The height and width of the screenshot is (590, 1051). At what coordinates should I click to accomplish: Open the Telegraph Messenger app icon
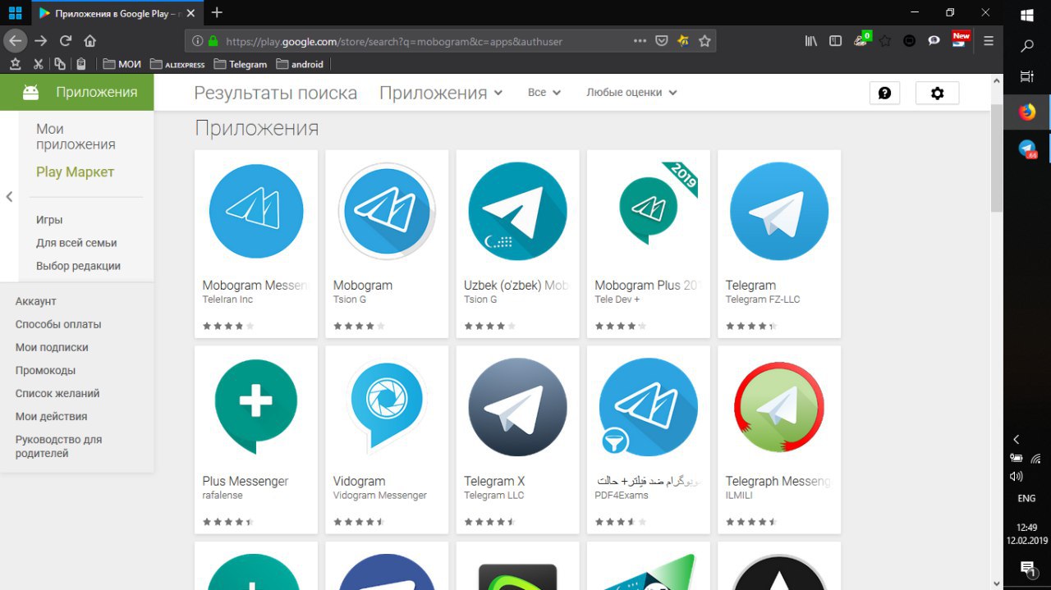779,407
